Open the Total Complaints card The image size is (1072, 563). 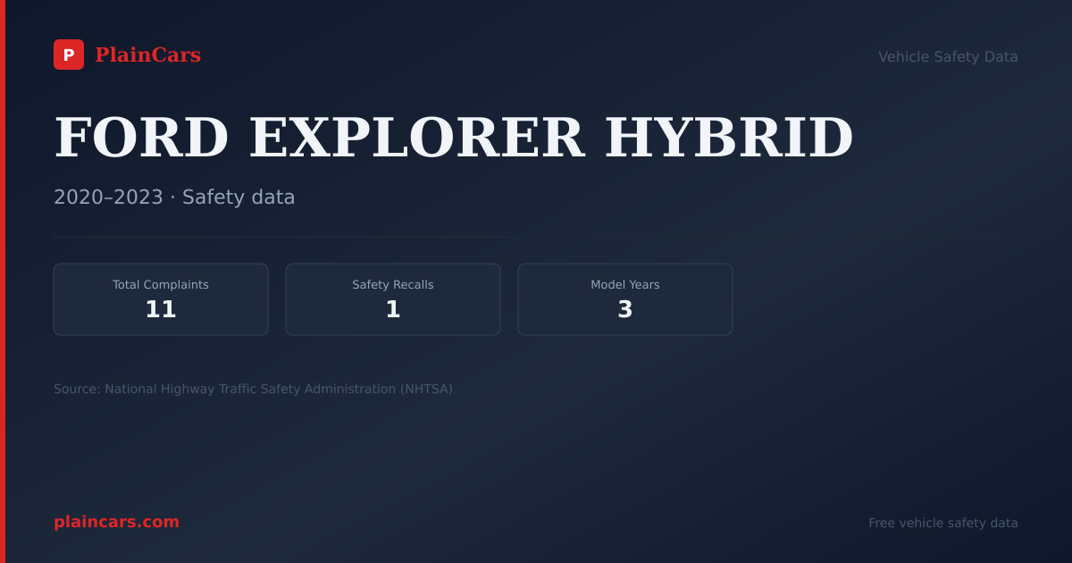tap(161, 299)
